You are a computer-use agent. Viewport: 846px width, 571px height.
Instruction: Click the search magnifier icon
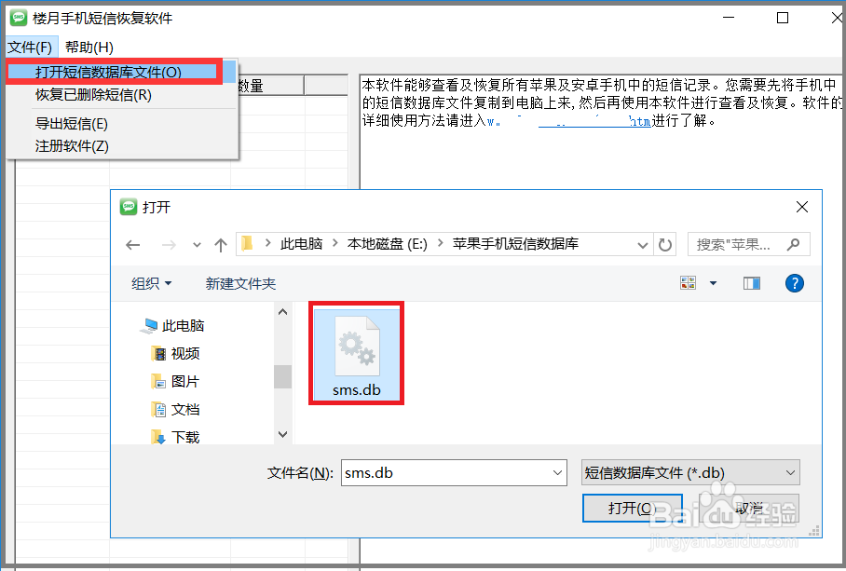click(x=793, y=245)
